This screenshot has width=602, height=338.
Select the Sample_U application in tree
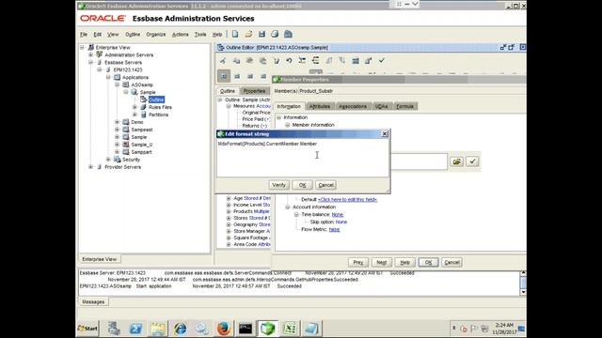coord(142,145)
